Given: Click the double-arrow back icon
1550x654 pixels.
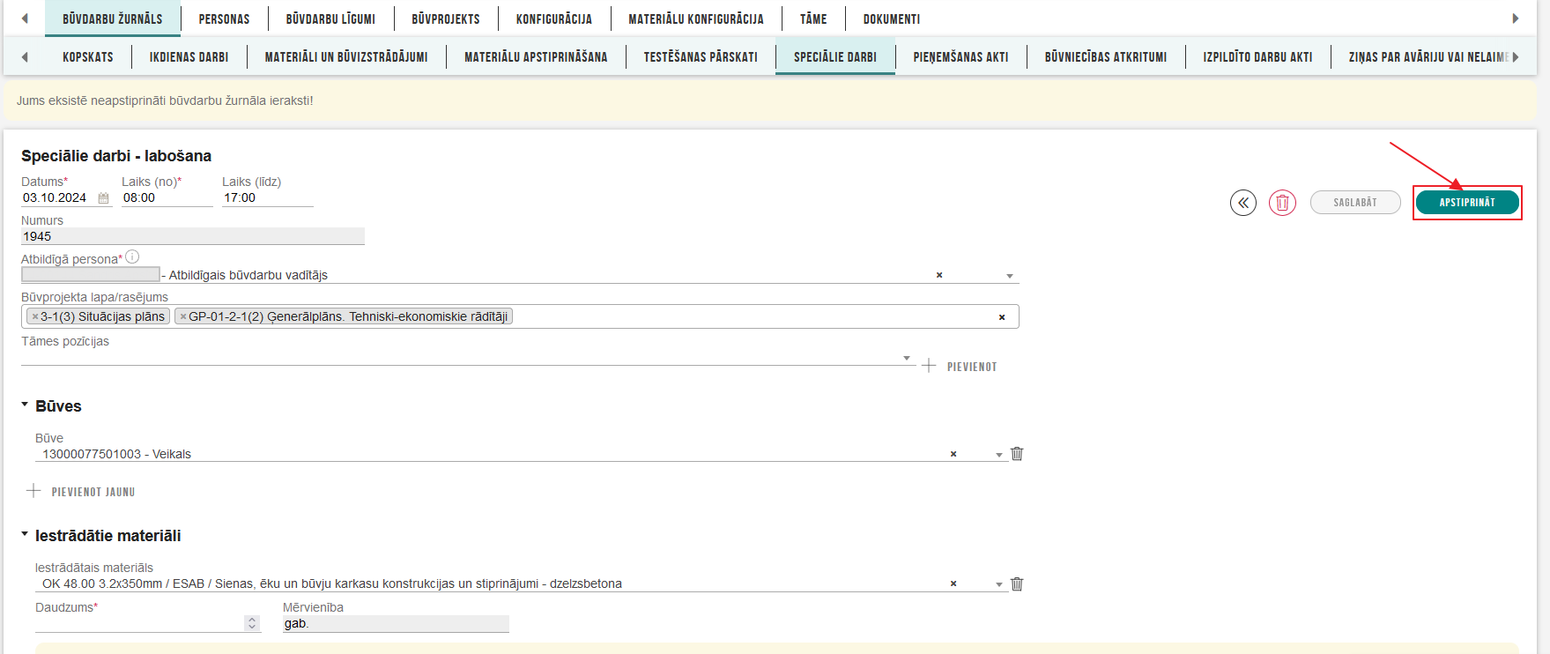Looking at the screenshot, I should (1243, 203).
